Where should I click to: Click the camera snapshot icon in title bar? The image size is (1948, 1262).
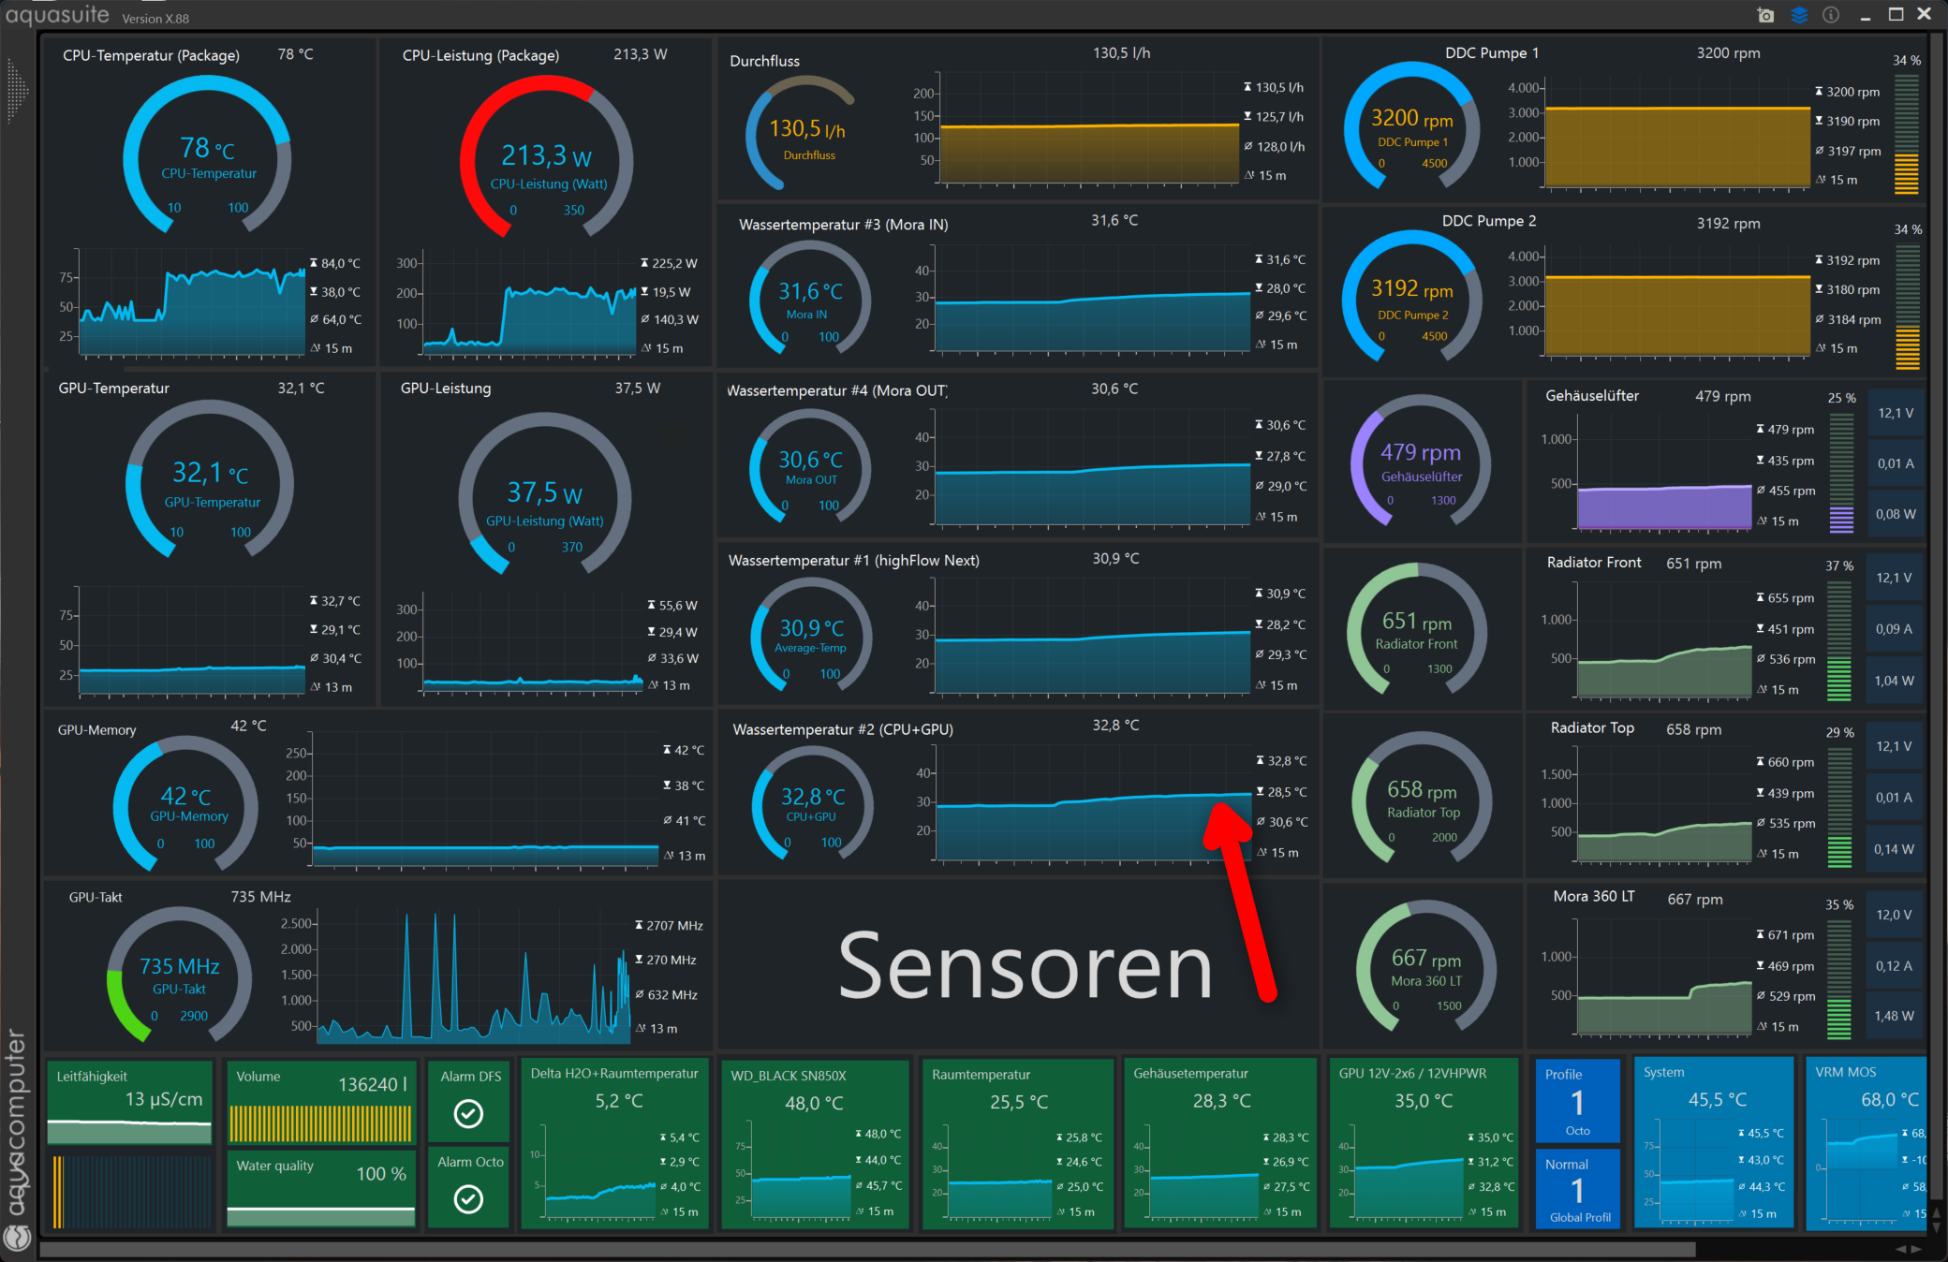tap(1765, 15)
